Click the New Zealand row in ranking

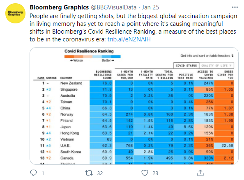click(134, 83)
